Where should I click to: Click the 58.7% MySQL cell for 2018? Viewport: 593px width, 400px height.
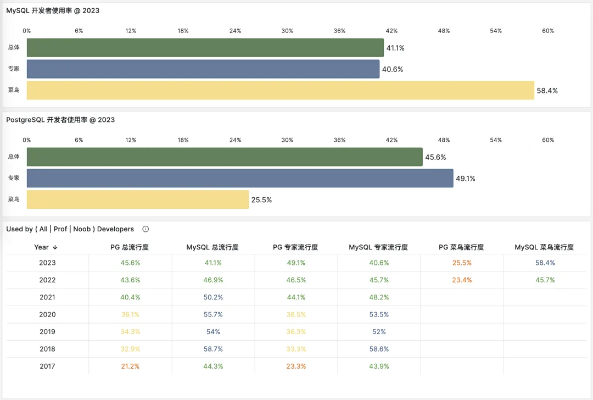tap(213, 349)
